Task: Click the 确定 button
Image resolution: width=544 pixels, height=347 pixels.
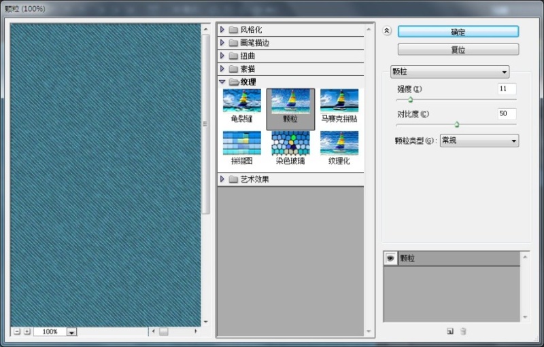Action: (x=458, y=32)
